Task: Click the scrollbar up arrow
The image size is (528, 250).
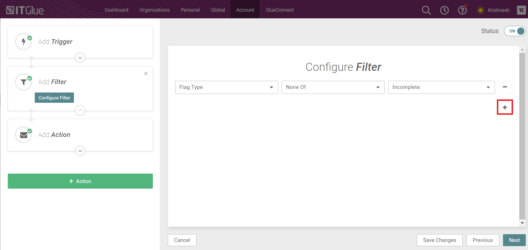Action: tap(522, 49)
